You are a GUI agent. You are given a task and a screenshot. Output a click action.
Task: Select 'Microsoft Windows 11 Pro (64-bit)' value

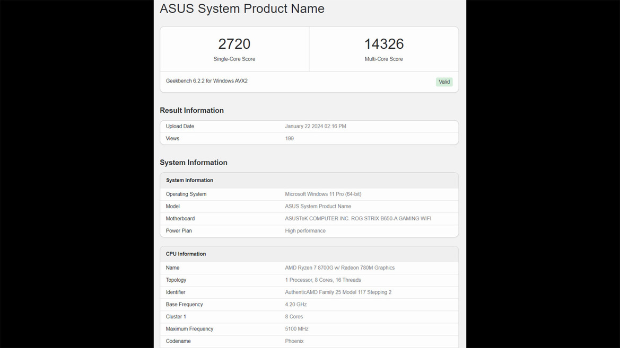pos(323,194)
